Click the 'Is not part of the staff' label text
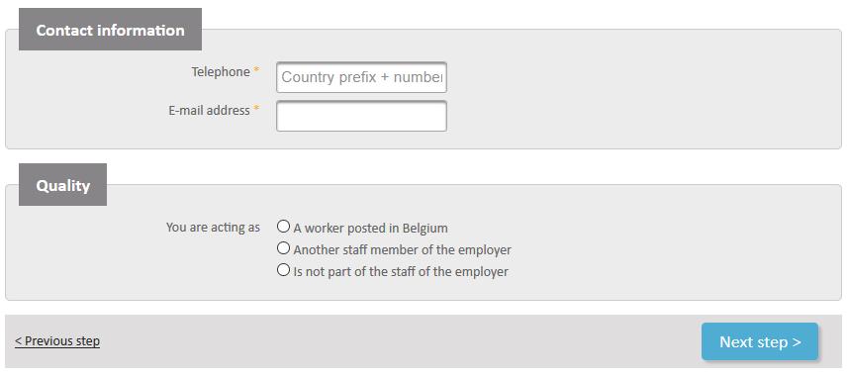 tap(401, 271)
